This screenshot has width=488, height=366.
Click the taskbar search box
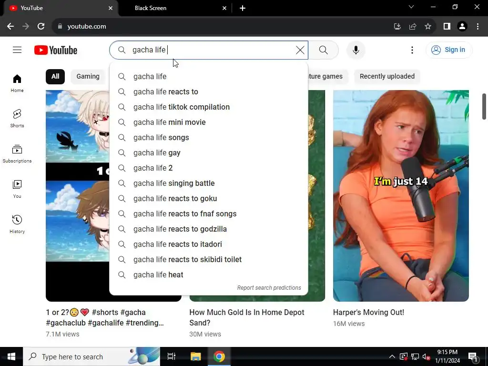click(91, 356)
